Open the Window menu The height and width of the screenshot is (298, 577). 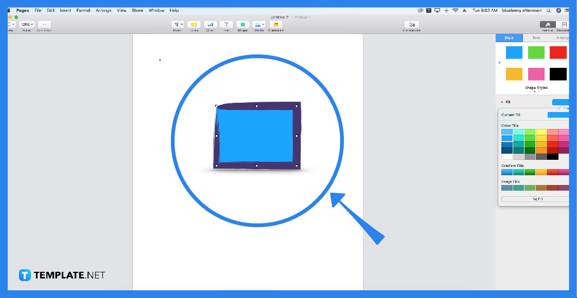coord(156,11)
